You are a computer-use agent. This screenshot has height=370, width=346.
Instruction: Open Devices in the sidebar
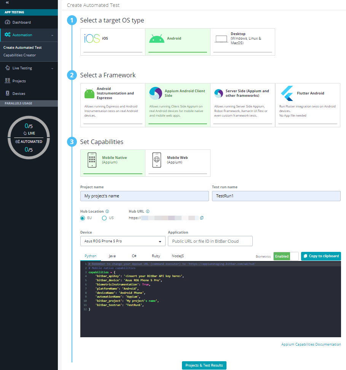click(x=19, y=94)
